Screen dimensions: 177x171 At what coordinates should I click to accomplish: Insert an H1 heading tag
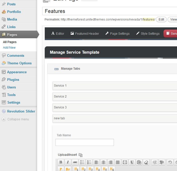(x=76, y=169)
